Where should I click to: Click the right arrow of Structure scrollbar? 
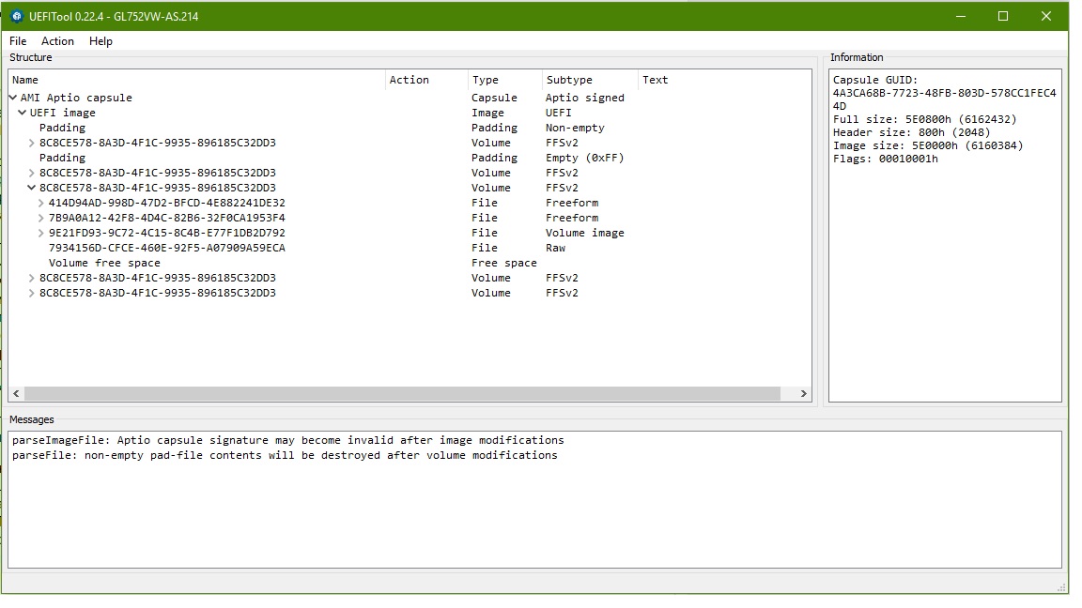[x=804, y=394]
